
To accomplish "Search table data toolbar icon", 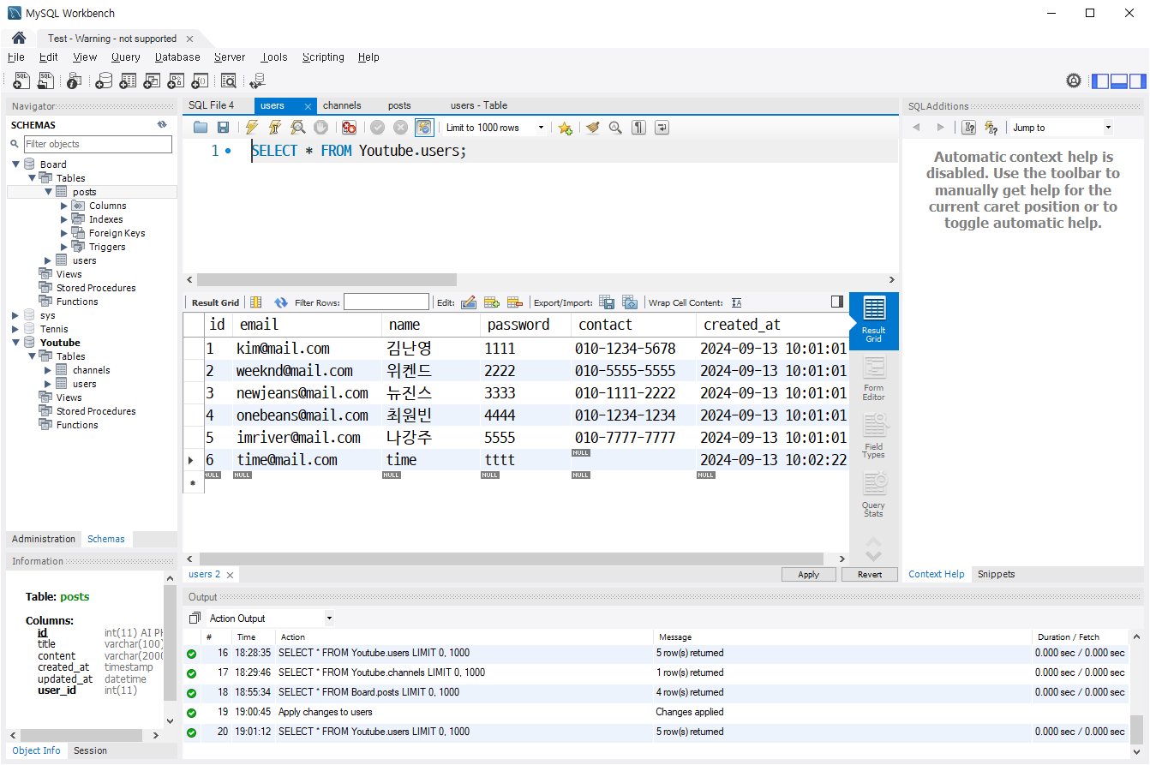I will pyautogui.click(x=228, y=81).
